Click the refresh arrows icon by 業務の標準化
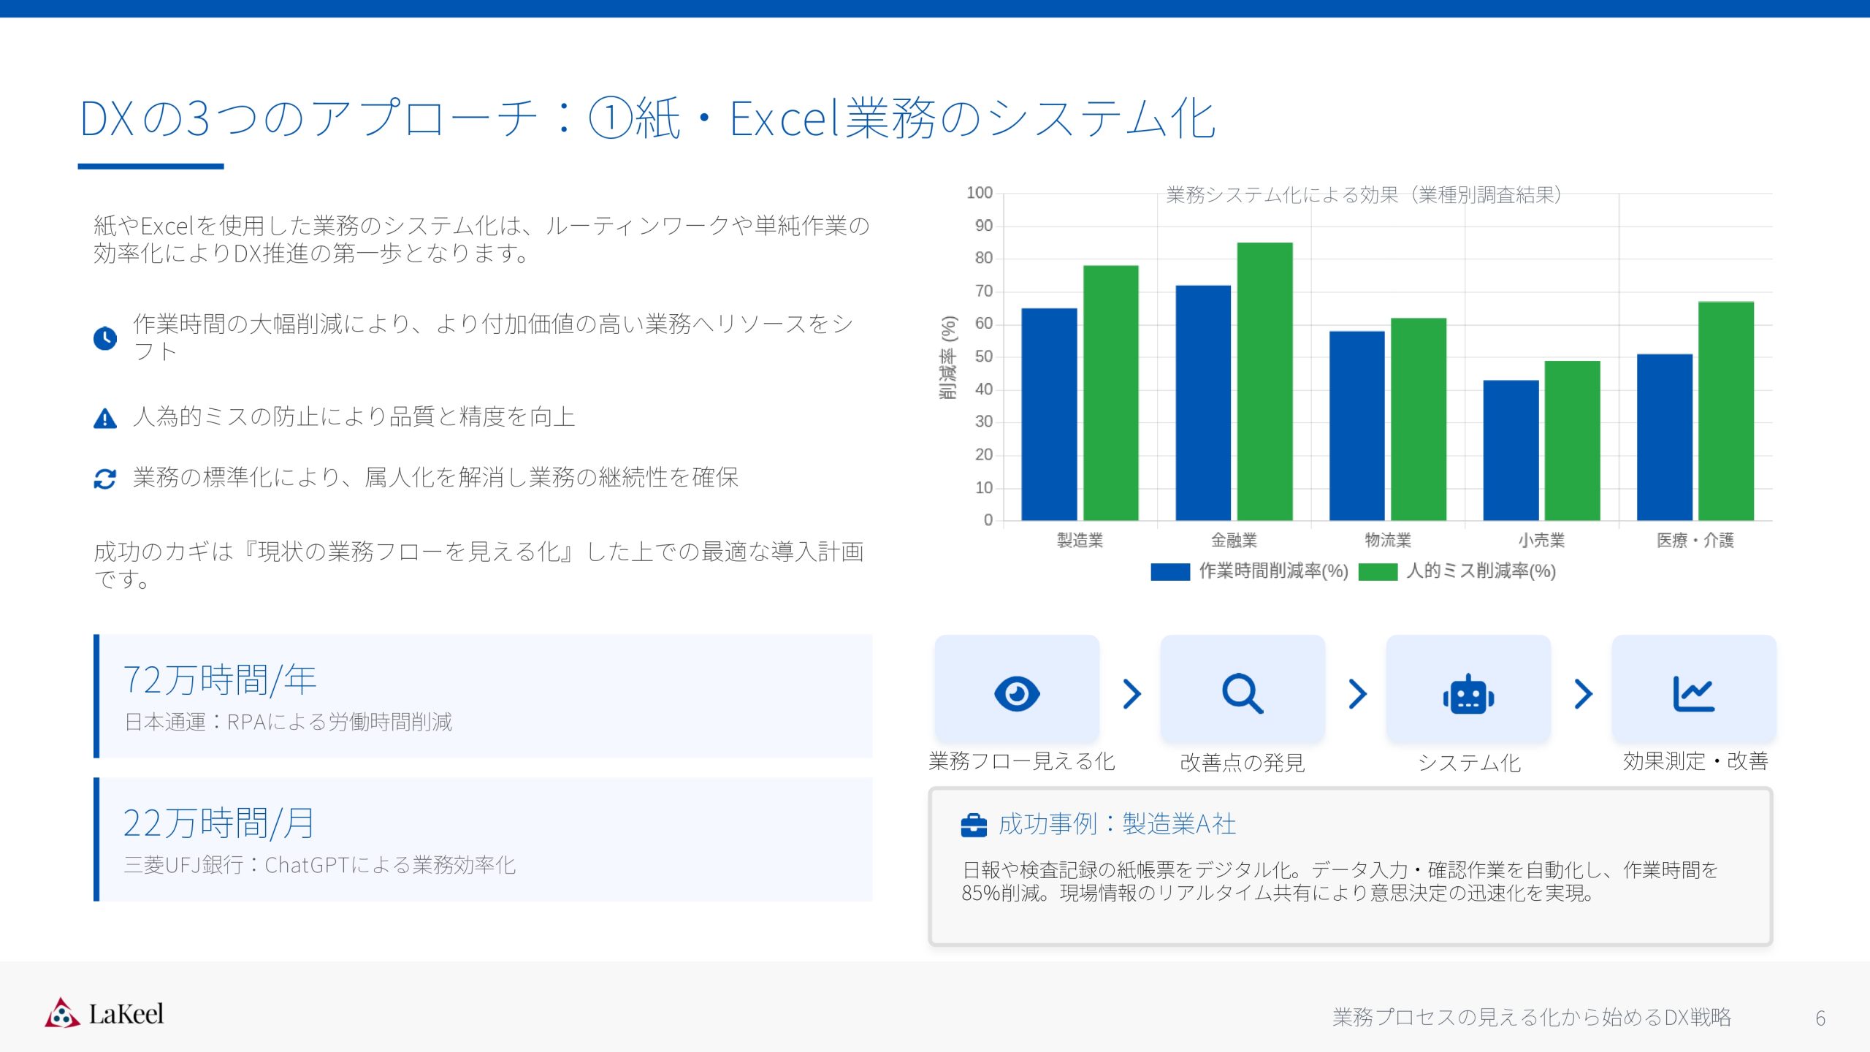The width and height of the screenshot is (1870, 1052). click(105, 479)
